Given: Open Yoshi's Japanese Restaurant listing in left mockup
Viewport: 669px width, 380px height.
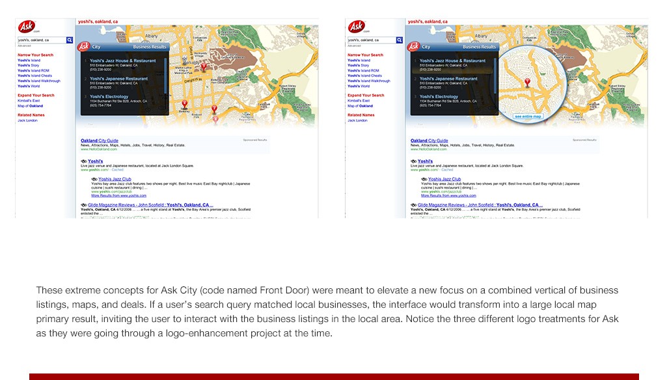Looking at the screenshot, I should coord(118,79).
